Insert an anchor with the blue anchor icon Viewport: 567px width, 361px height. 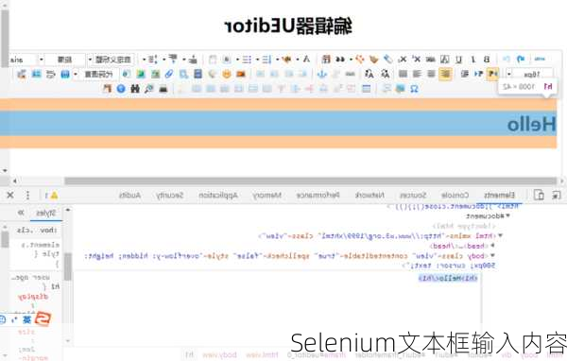[x=321, y=74]
